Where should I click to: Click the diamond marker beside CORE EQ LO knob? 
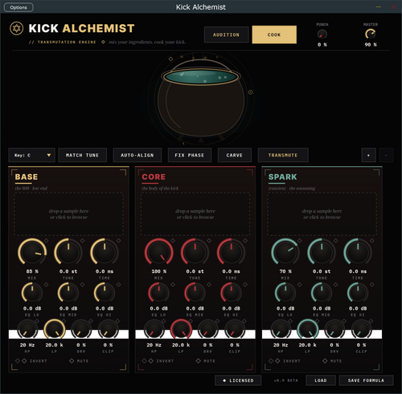coord(173,285)
